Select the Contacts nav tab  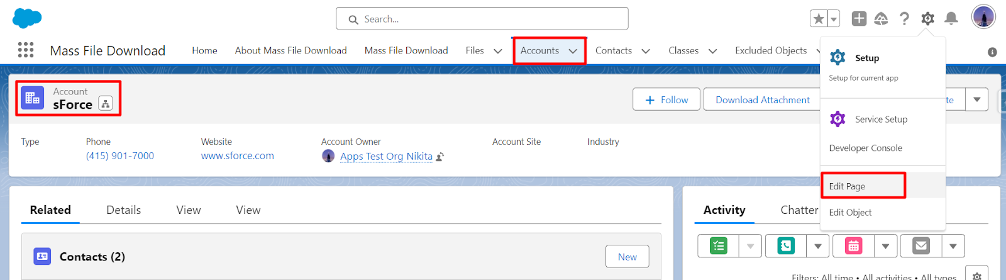pyautogui.click(x=614, y=50)
